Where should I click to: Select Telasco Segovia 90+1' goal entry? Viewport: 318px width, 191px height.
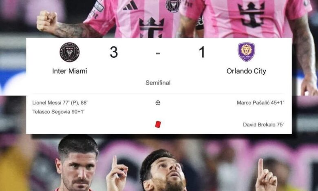(x=58, y=112)
